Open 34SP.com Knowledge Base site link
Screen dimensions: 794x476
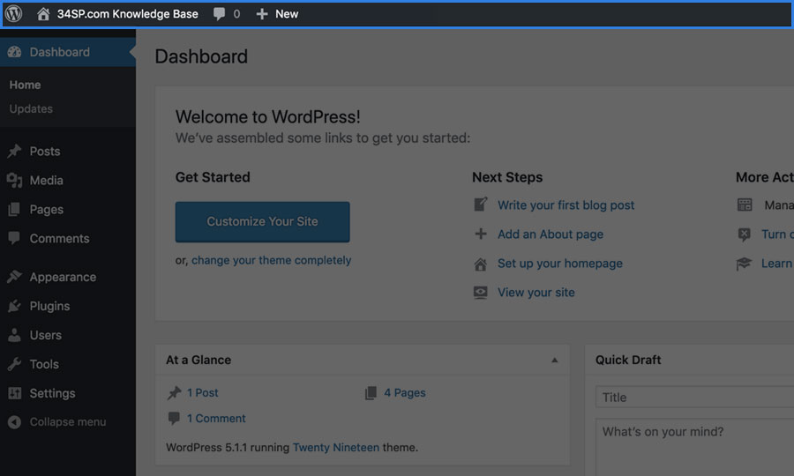pyautogui.click(x=127, y=14)
